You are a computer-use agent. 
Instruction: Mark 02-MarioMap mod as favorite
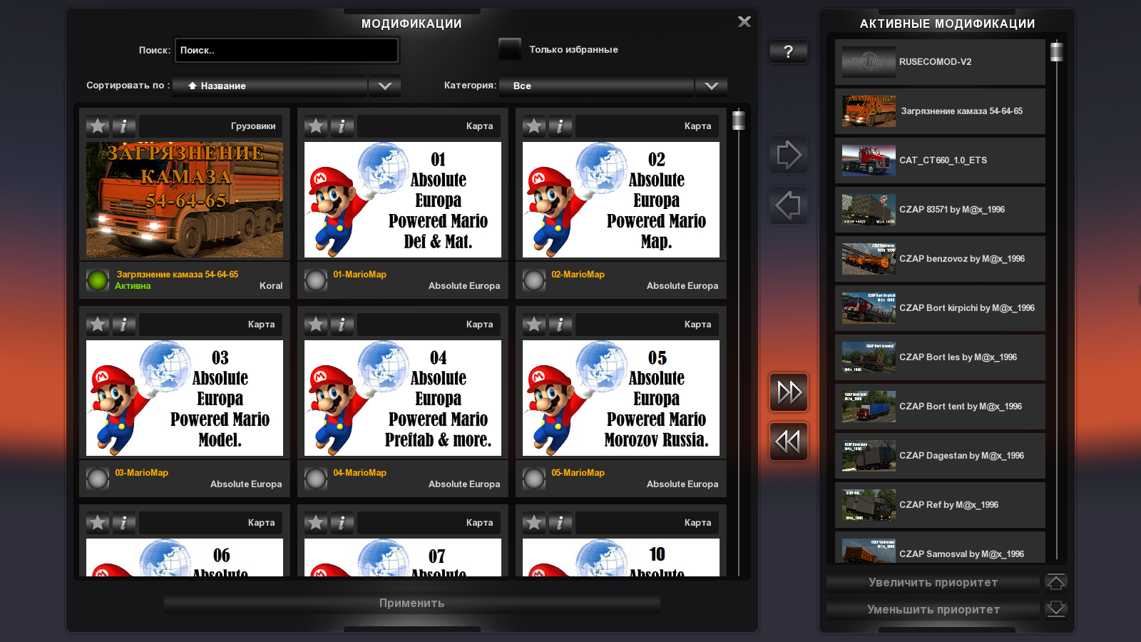tap(534, 126)
